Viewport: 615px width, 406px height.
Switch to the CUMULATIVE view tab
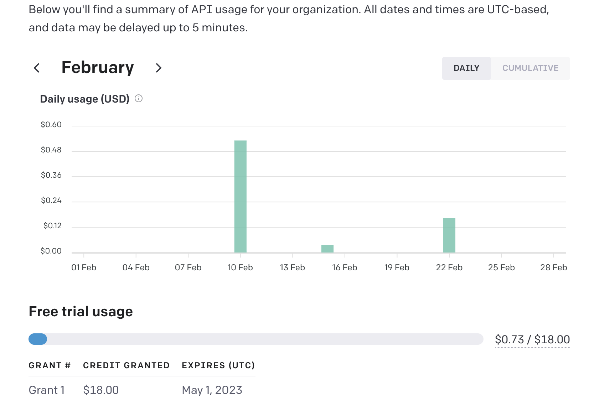[x=531, y=68]
